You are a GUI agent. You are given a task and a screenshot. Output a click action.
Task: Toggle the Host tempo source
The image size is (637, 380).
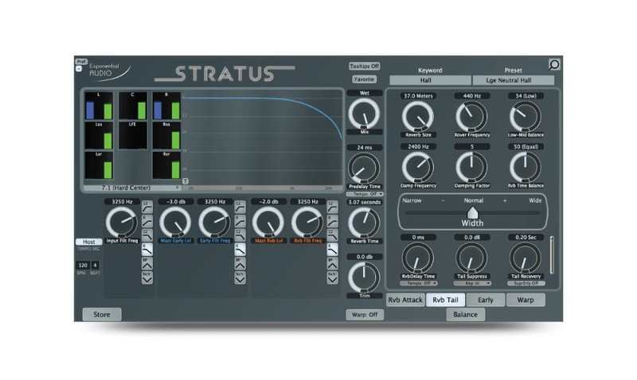pos(88,242)
